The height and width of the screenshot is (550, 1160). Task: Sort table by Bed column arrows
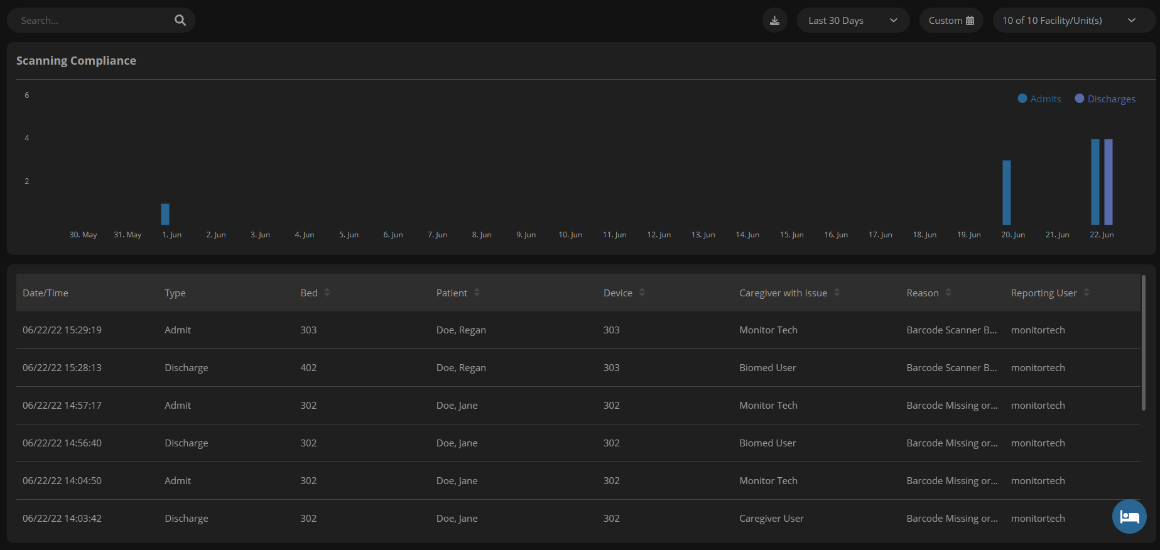327,293
